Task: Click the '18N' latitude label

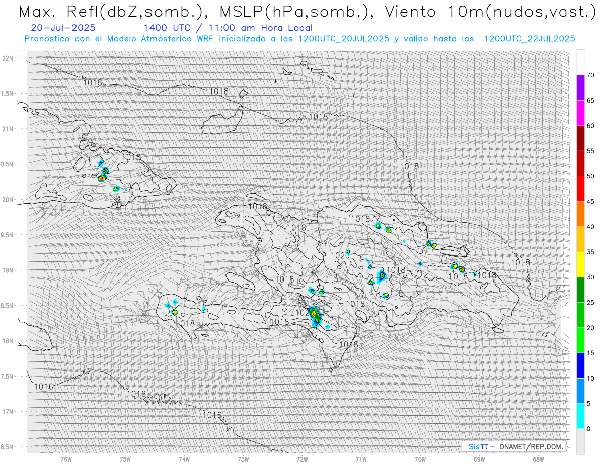Action: coord(9,341)
